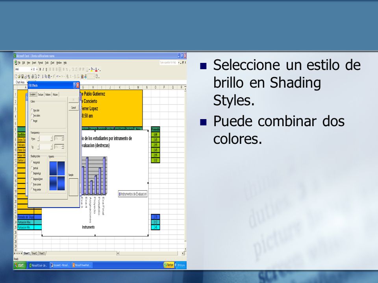The height and width of the screenshot is (283, 378).
Task: Click the Copy icon in toolbar
Action: click(x=46, y=77)
